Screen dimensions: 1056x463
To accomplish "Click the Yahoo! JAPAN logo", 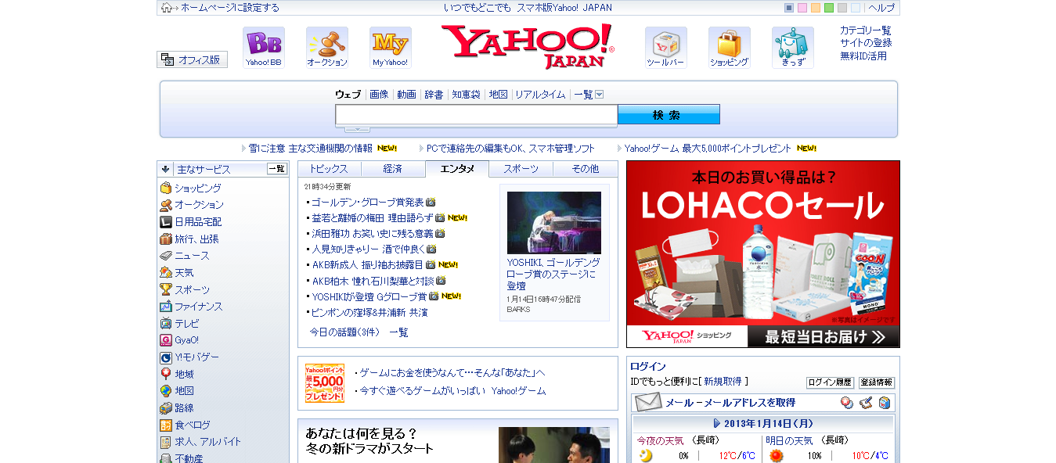I will [528, 46].
